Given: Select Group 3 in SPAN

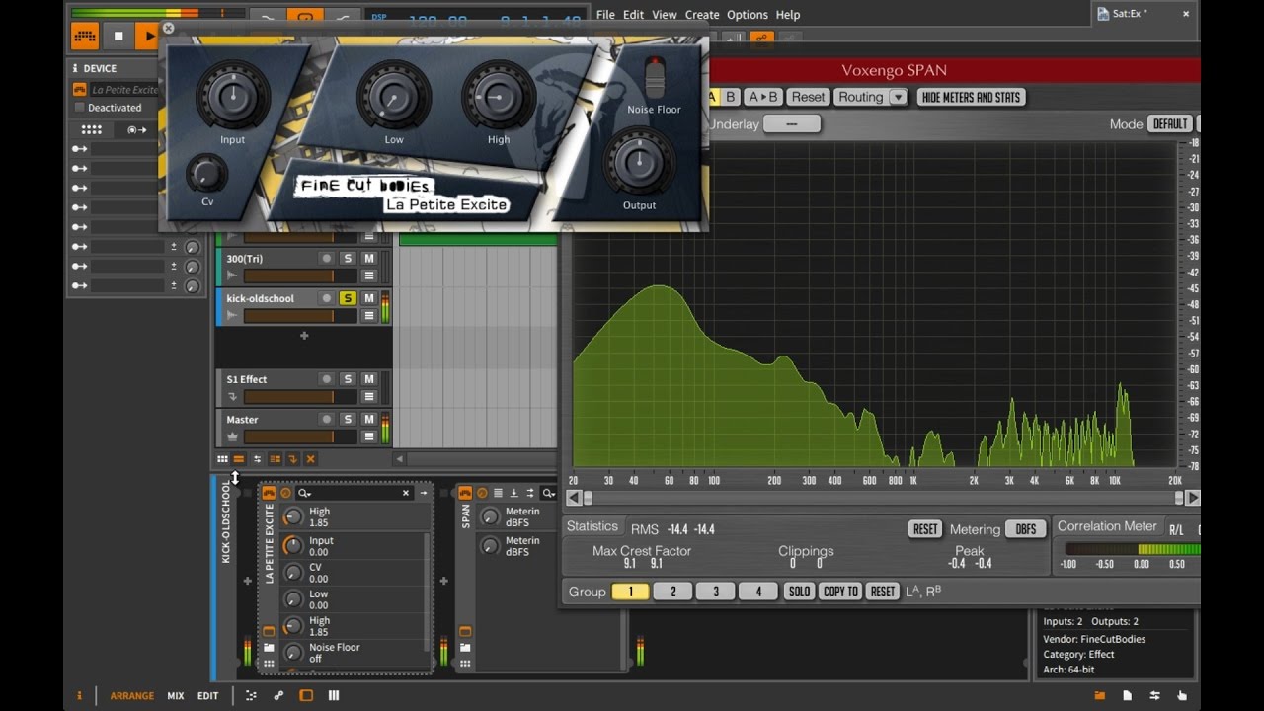Looking at the screenshot, I should coord(715,592).
